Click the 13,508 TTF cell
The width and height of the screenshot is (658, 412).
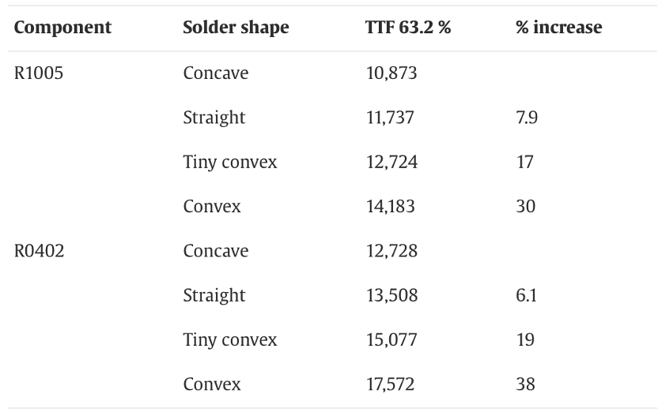coord(391,295)
